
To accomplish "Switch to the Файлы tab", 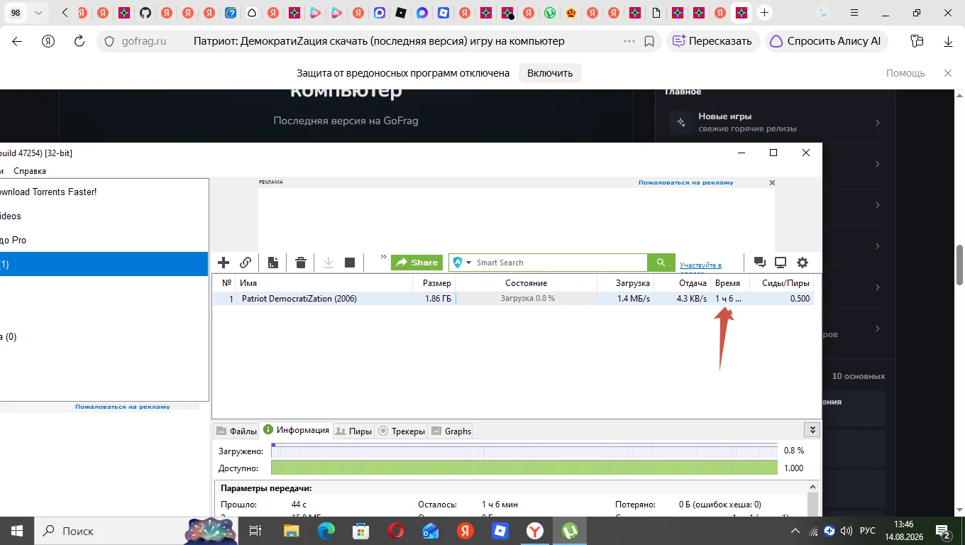I will click(236, 431).
